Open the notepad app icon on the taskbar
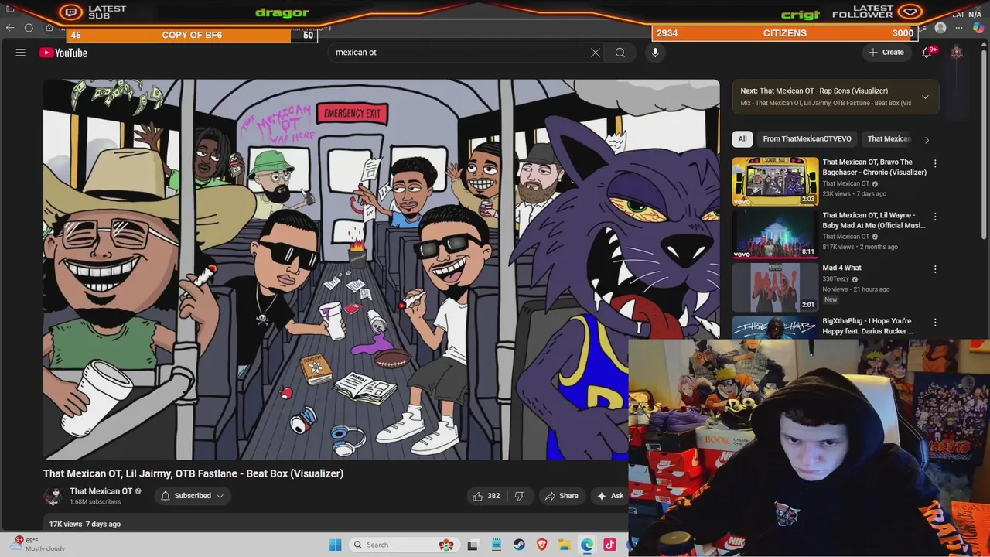The width and height of the screenshot is (990, 557). point(496,545)
